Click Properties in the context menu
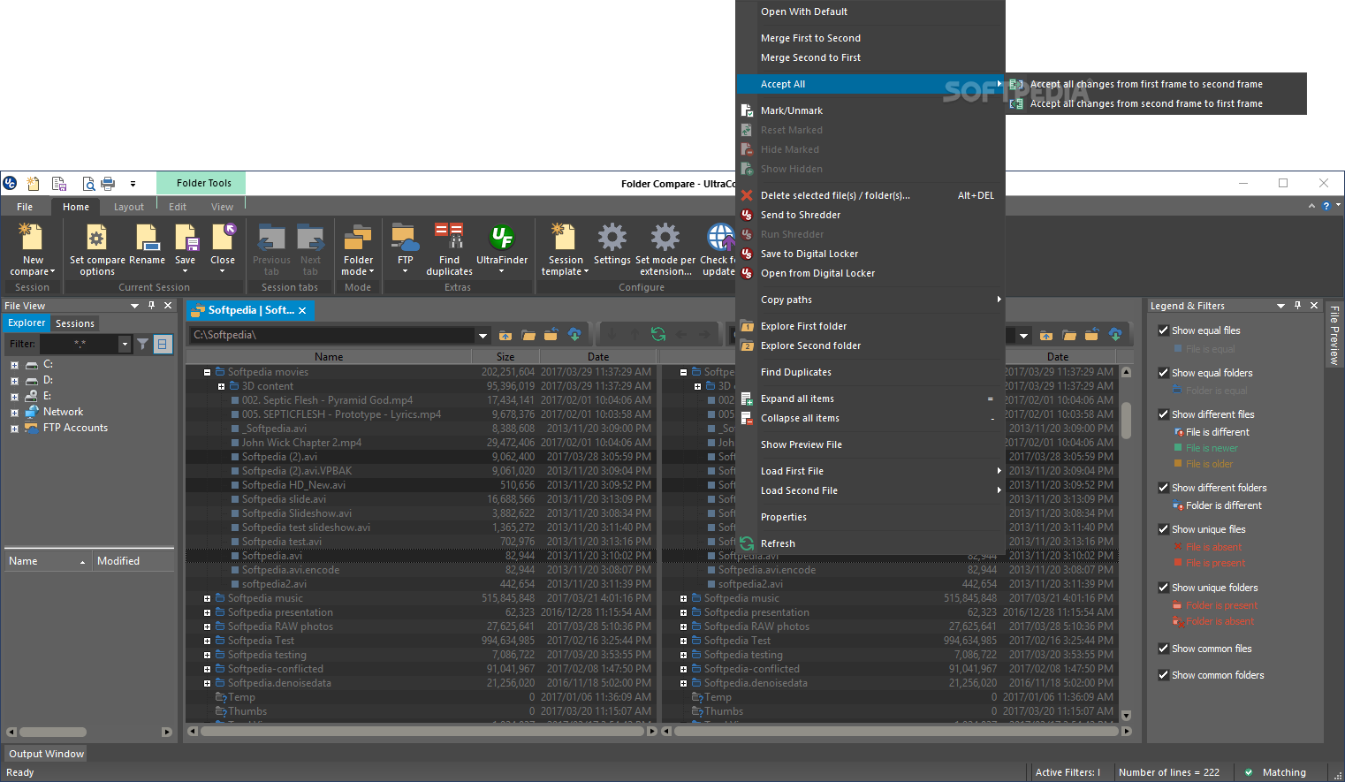1345x782 pixels. pyautogui.click(x=784, y=517)
